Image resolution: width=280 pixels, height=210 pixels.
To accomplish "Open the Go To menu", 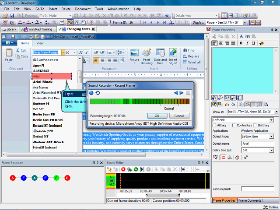I will pos(40,9).
